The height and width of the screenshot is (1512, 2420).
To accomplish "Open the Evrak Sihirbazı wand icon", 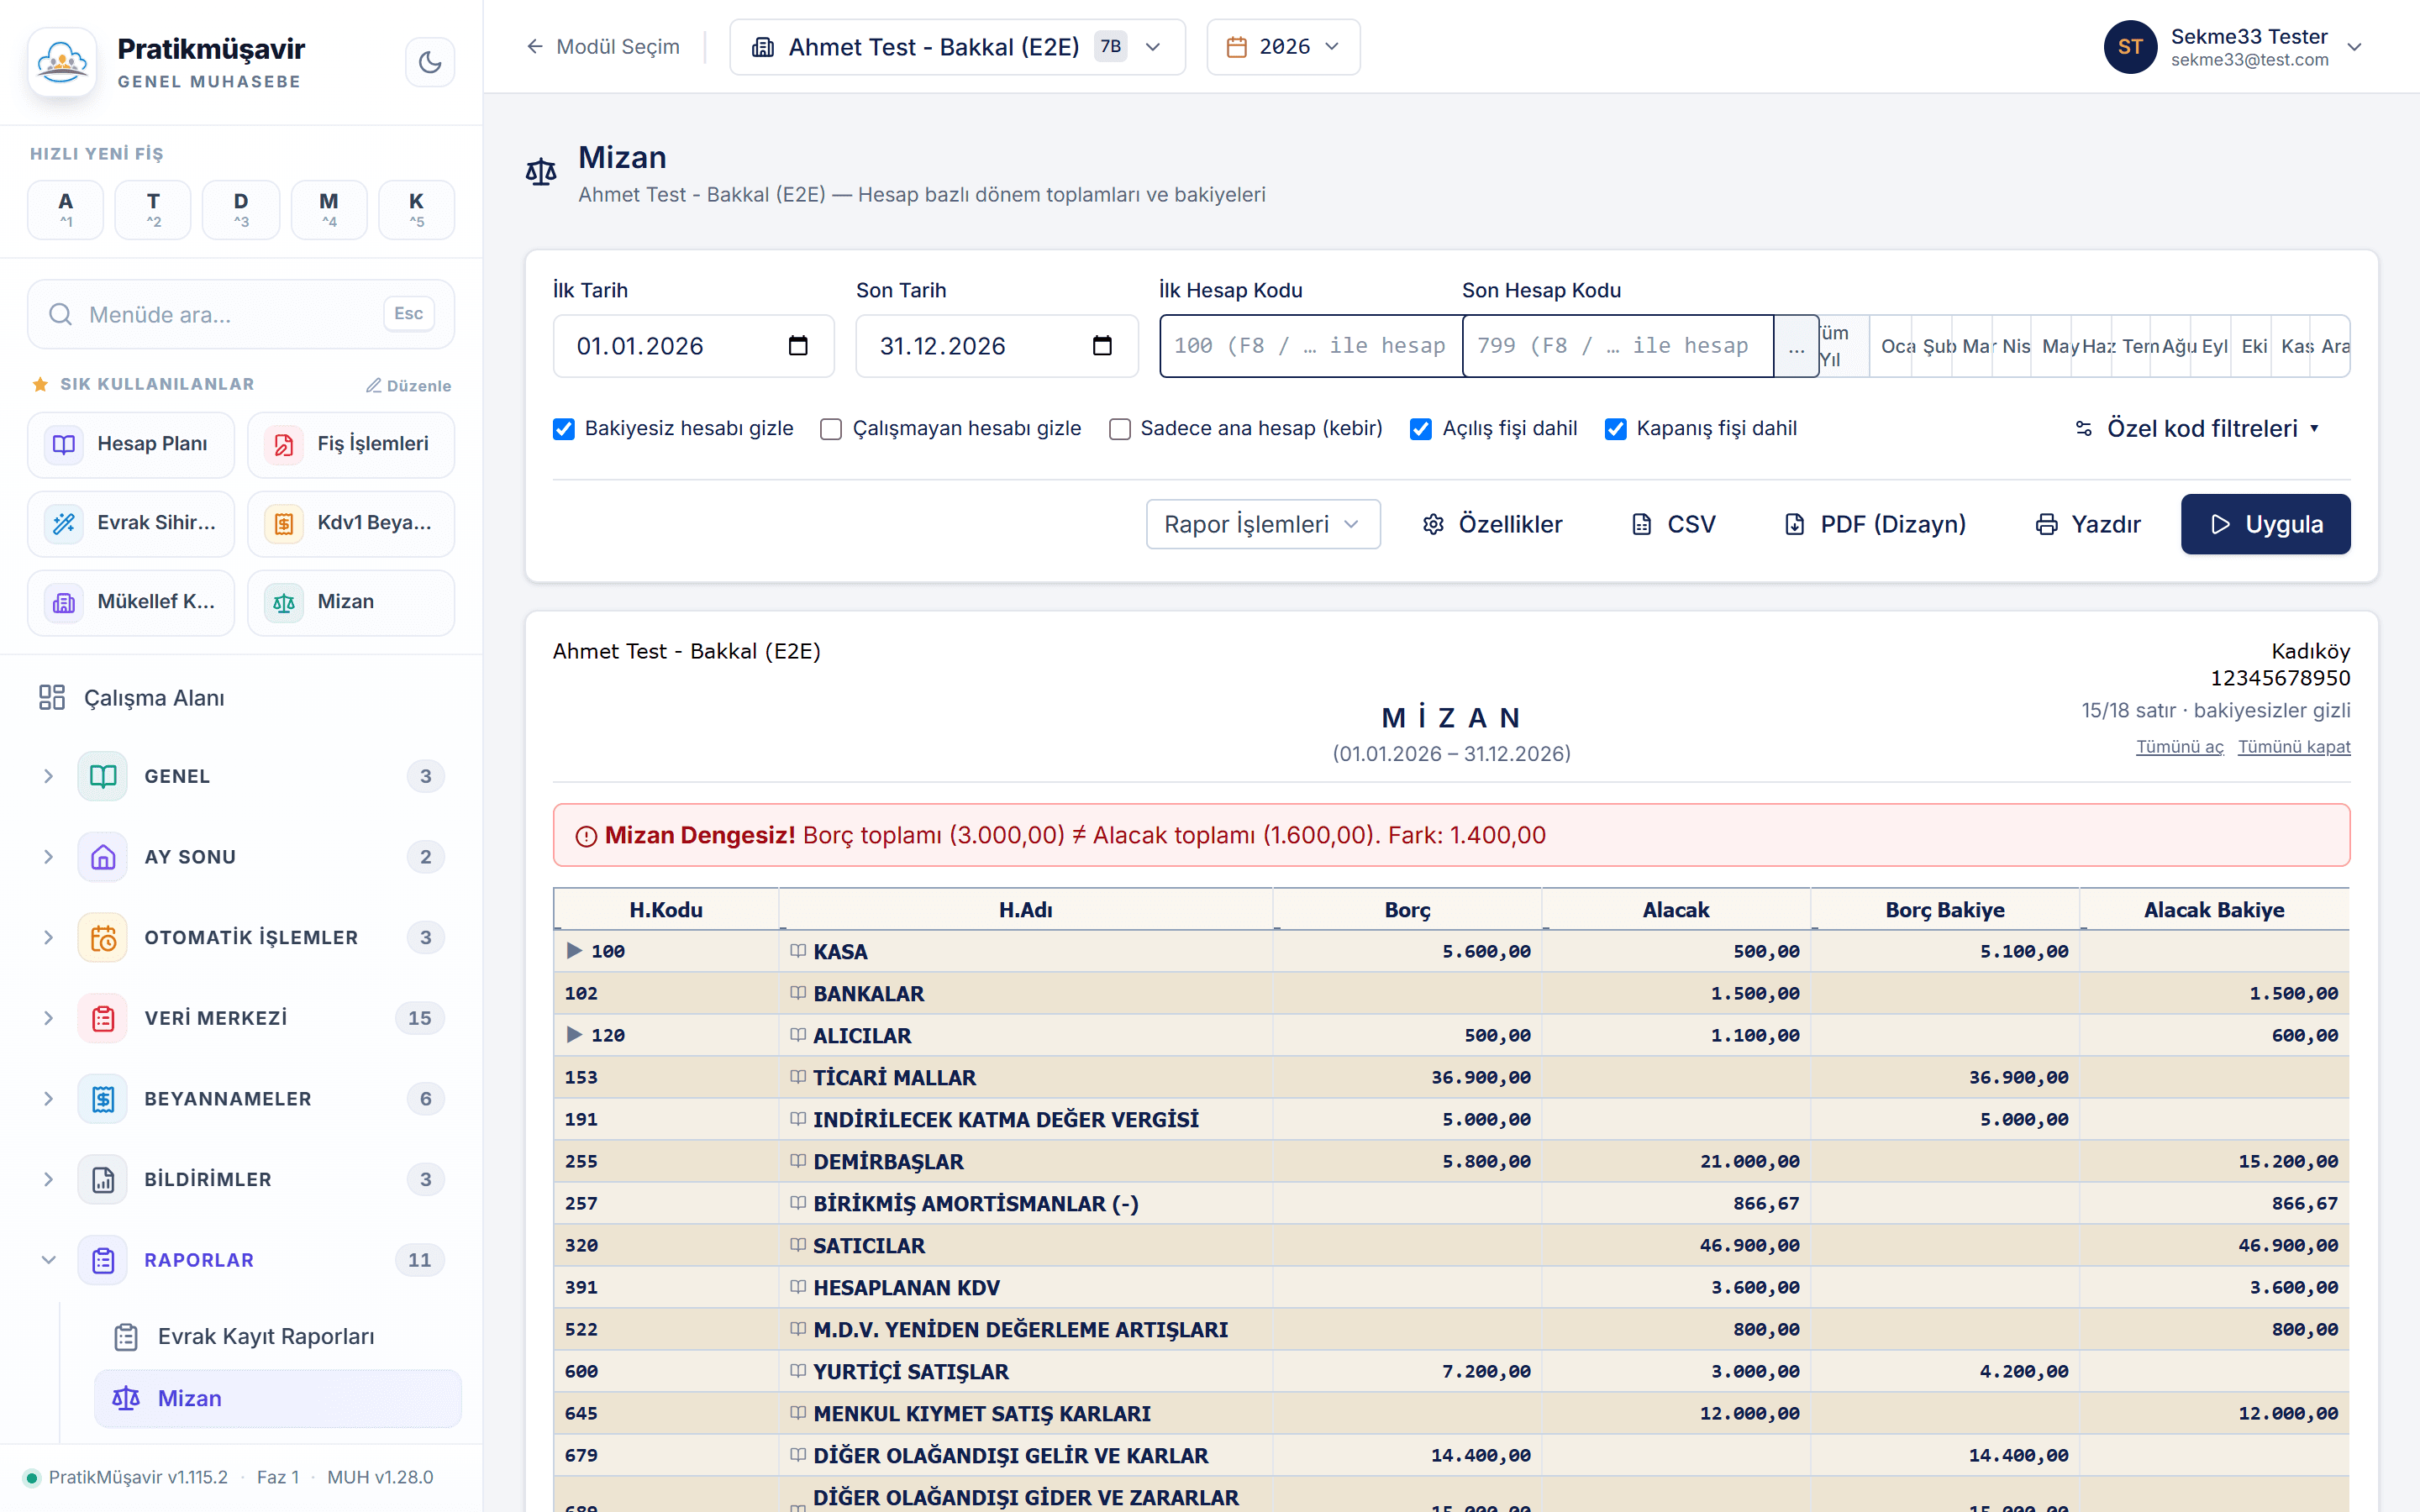I will [x=64, y=523].
